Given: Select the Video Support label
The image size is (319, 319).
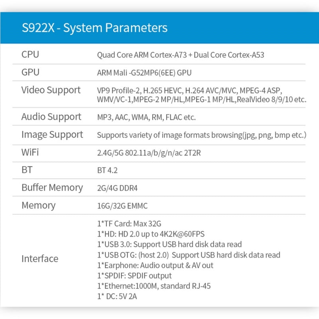Looking at the screenshot, I should tap(51, 90).
